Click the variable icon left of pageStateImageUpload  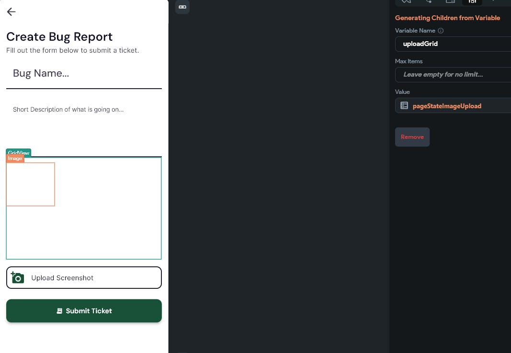click(404, 105)
